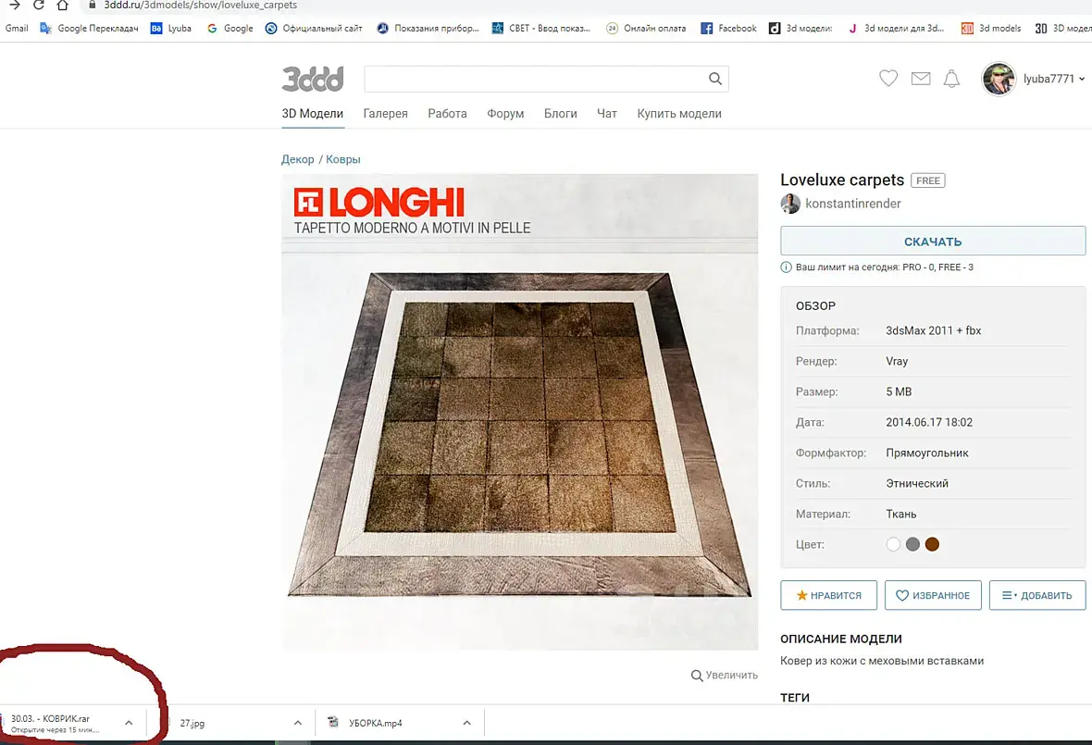
Task: Open Купить модели tab
Action: coord(679,114)
